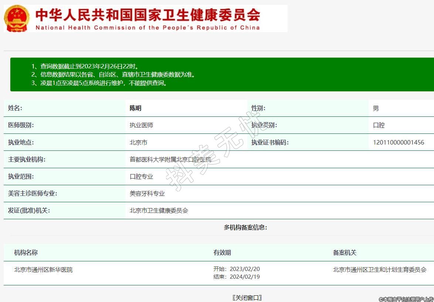Click the start date 2023/02/20
Screen dimensions: 434x302
245,269
